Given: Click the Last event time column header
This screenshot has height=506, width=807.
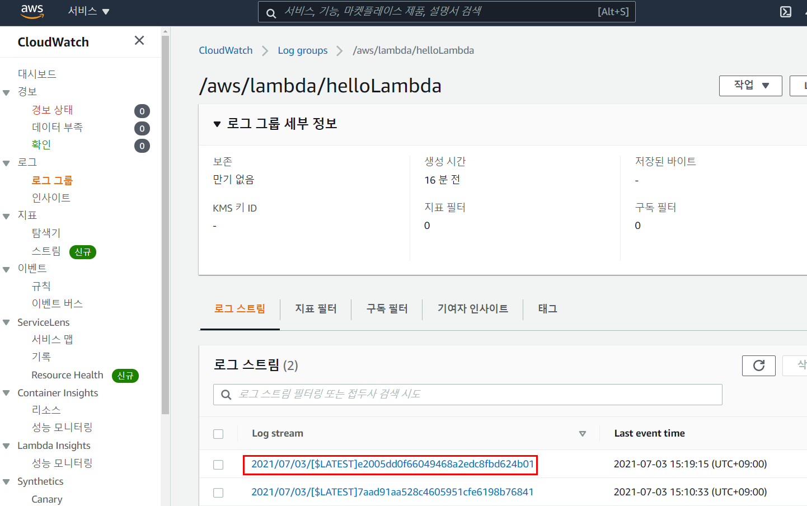Looking at the screenshot, I should coord(649,433).
